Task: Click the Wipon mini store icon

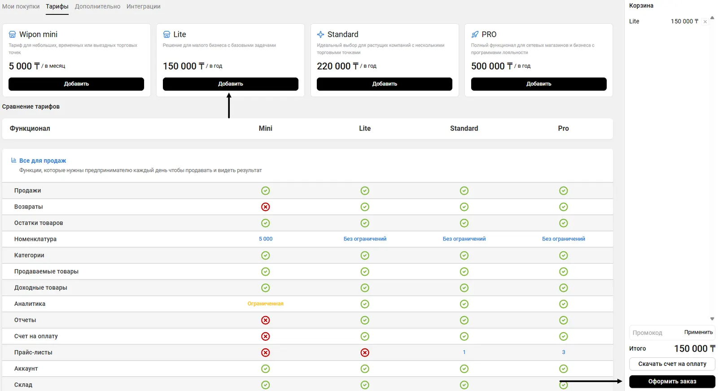Action: tap(13, 35)
